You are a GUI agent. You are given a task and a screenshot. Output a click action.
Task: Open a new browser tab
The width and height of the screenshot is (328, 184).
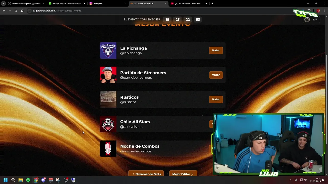point(212,4)
